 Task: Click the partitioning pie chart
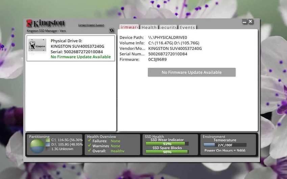pos(37,146)
